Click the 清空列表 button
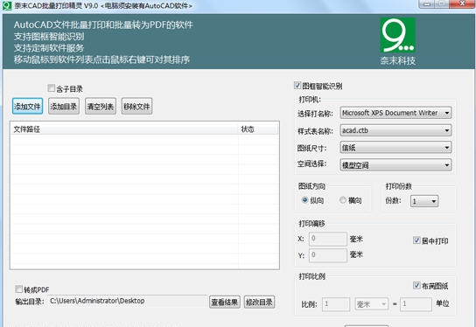 point(101,106)
